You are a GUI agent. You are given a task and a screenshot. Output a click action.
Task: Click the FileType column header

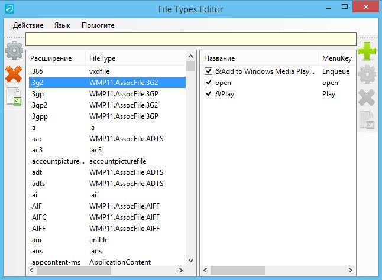pos(102,58)
